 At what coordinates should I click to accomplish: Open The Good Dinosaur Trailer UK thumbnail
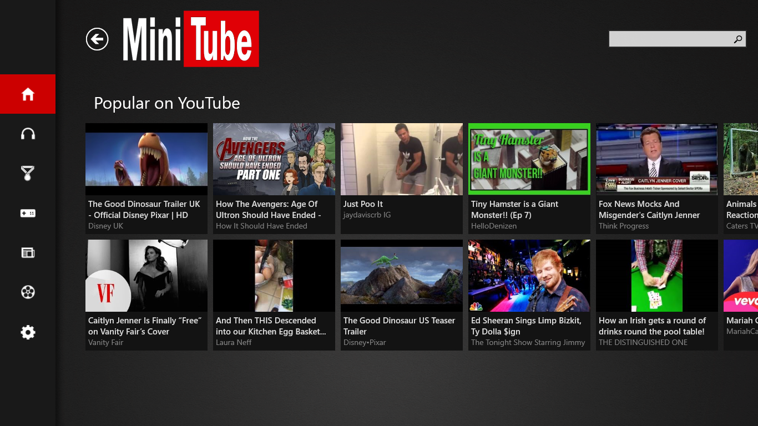pos(146,159)
